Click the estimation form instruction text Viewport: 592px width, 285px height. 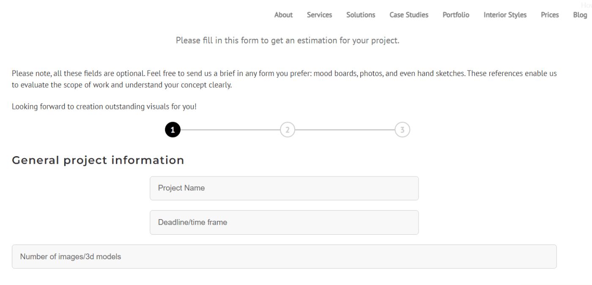coord(288,40)
